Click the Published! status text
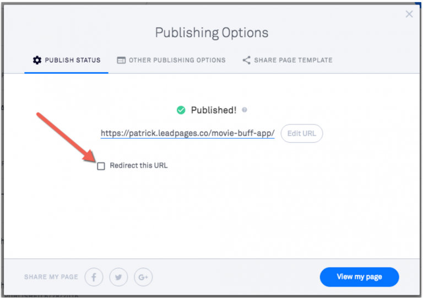The height and width of the screenshot is (298, 423). (213, 110)
